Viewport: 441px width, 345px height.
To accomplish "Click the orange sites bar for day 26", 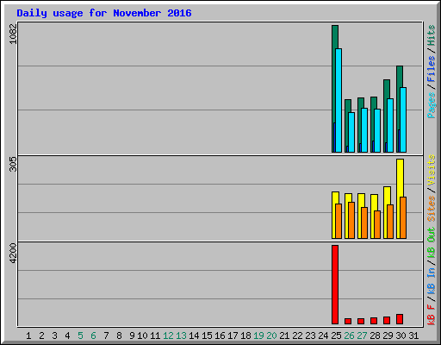I will (x=351, y=220).
